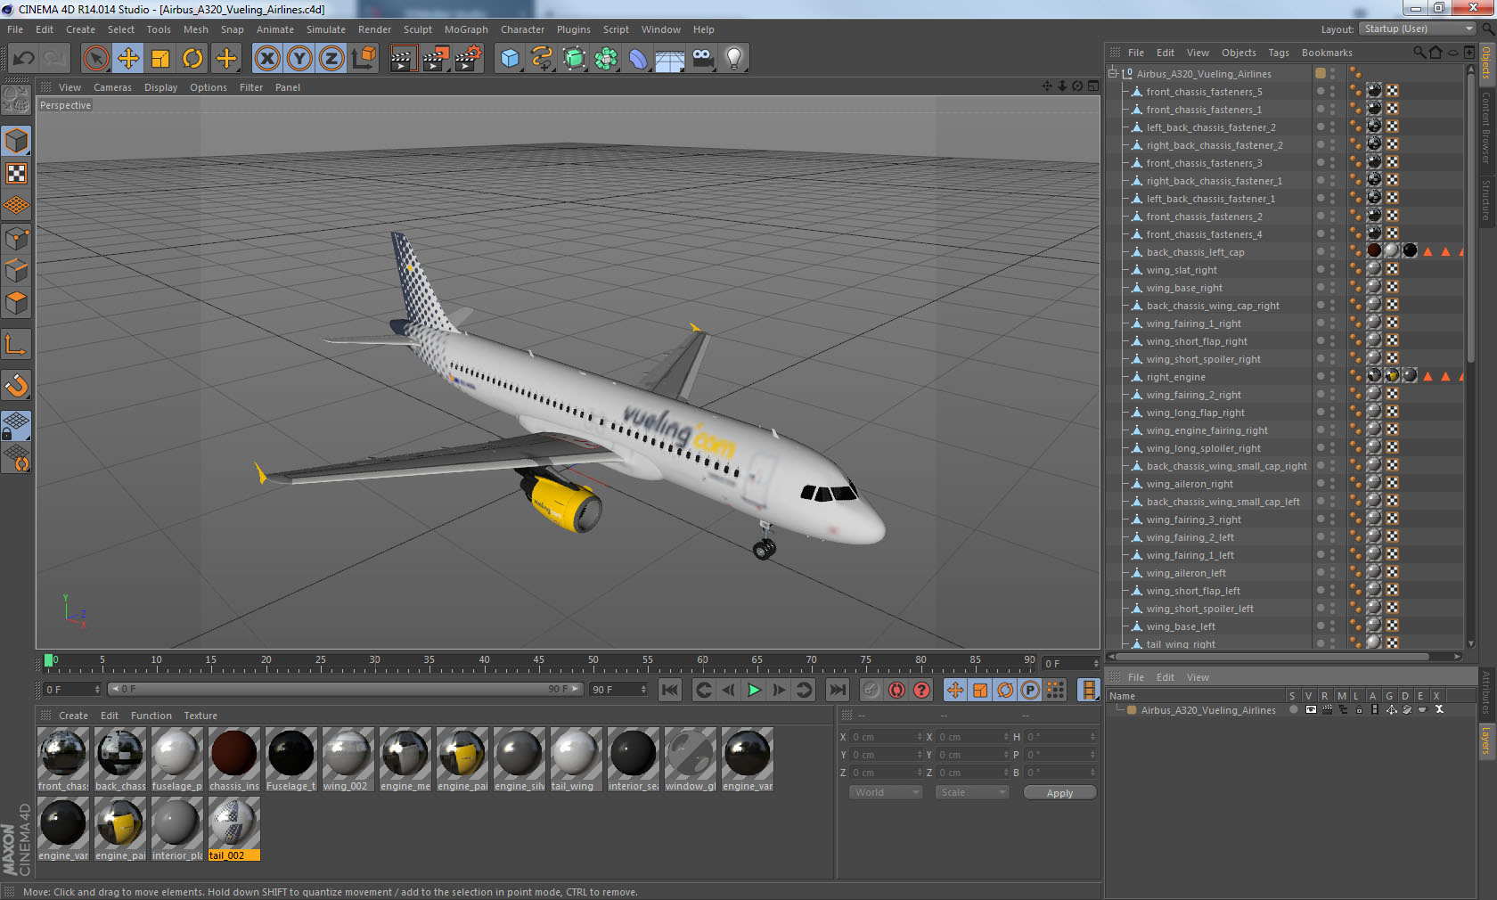Add Cube primitive object

[510, 59]
